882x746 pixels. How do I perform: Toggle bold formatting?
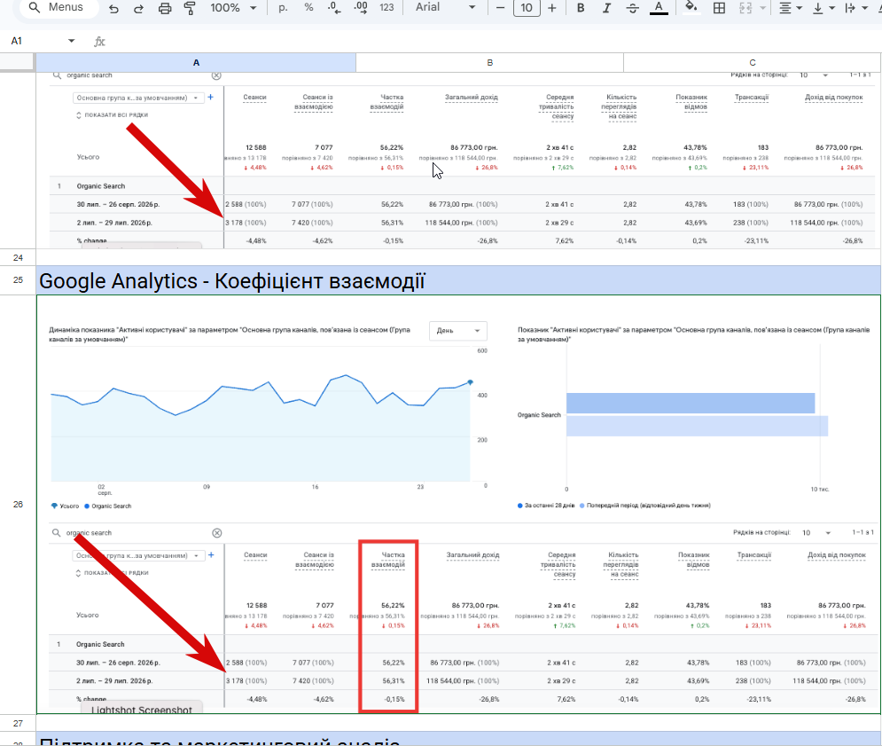click(x=581, y=8)
